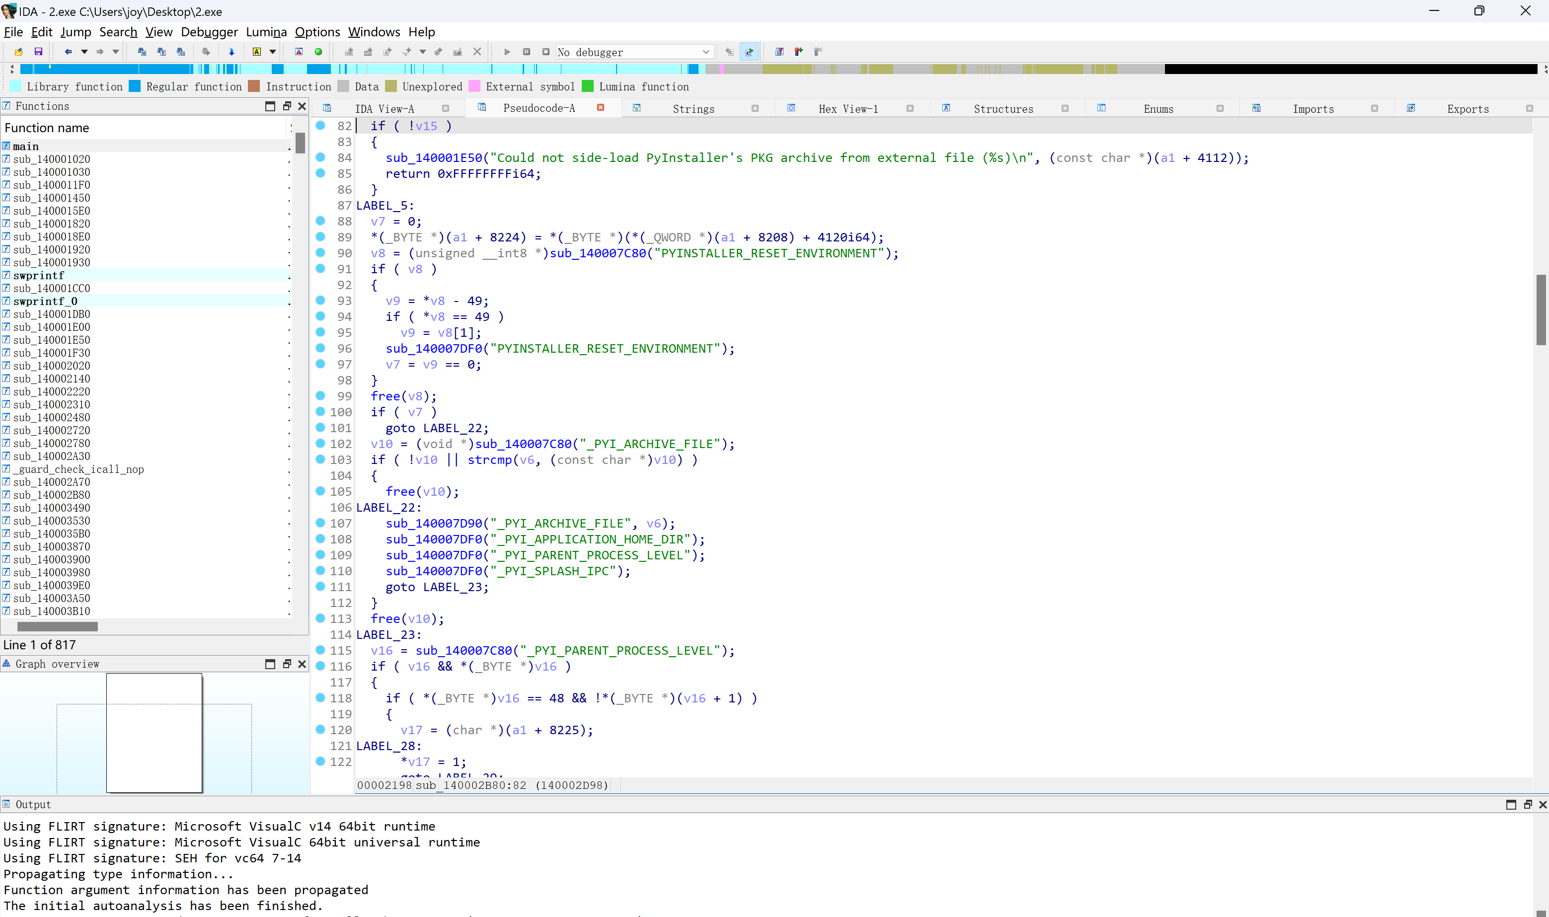This screenshot has height=917, width=1549.
Task: Switch to the Exports tab
Action: pyautogui.click(x=1468, y=109)
